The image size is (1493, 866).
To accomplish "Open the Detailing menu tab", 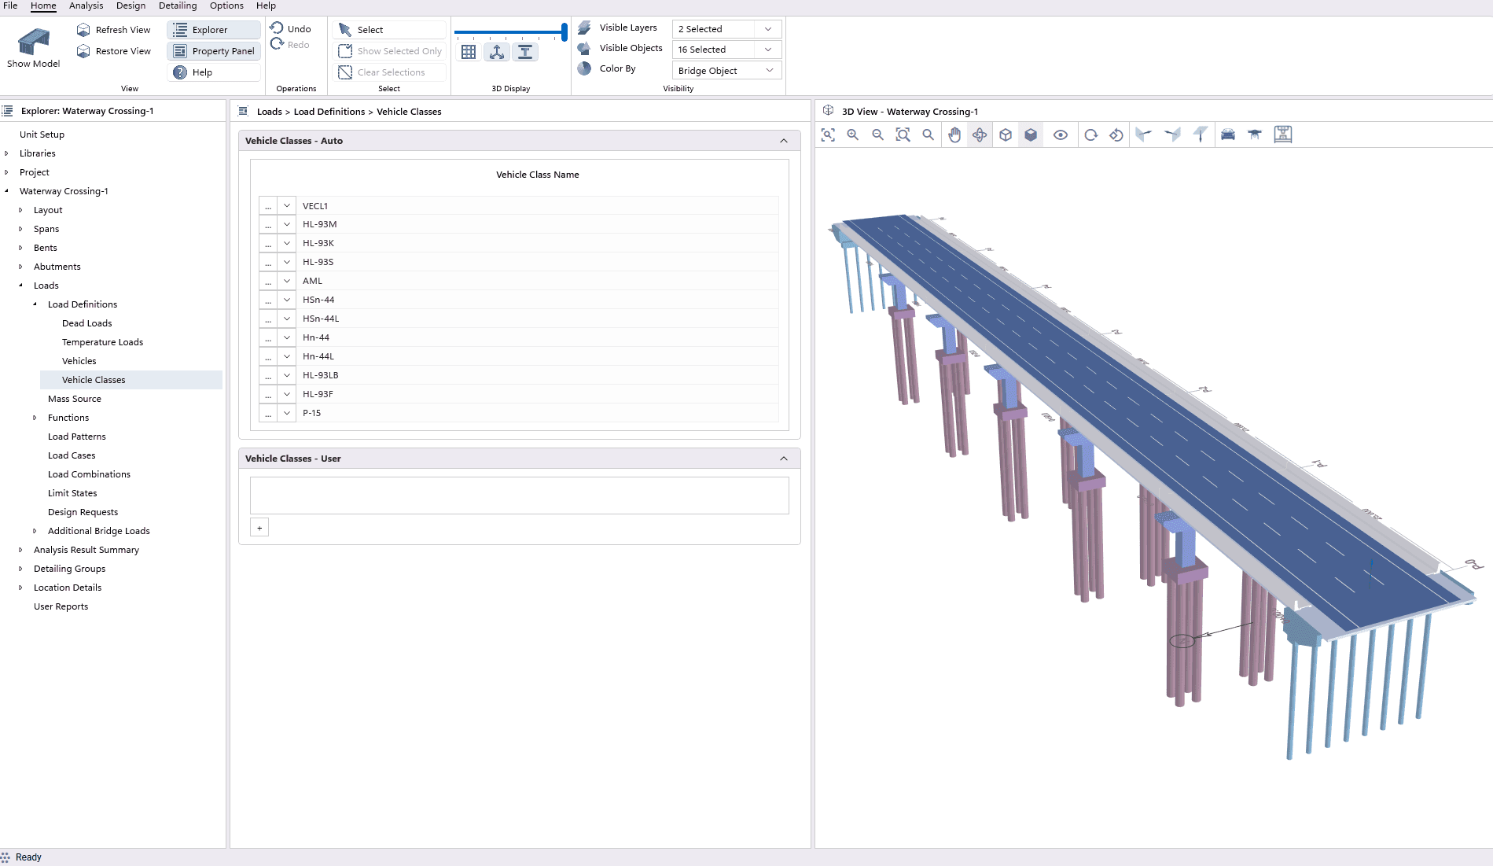I will pos(178,6).
